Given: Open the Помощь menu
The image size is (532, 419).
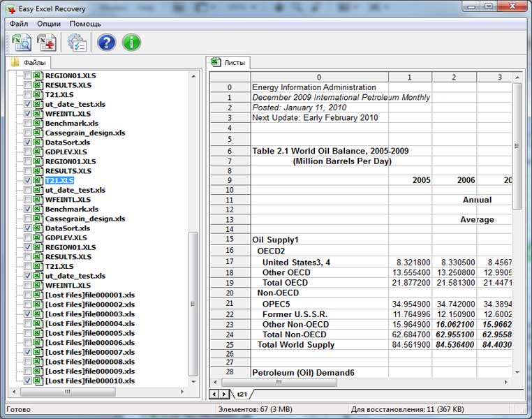Looking at the screenshot, I should coord(85,23).
